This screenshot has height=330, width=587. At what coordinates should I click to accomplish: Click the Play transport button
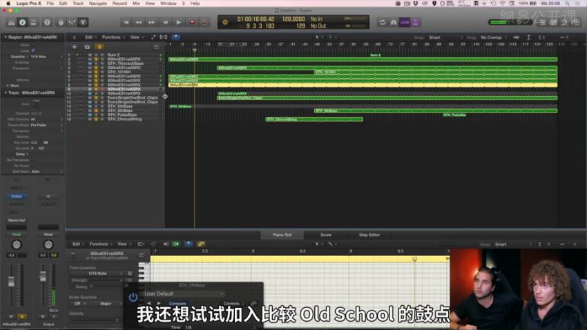(179, 23)
